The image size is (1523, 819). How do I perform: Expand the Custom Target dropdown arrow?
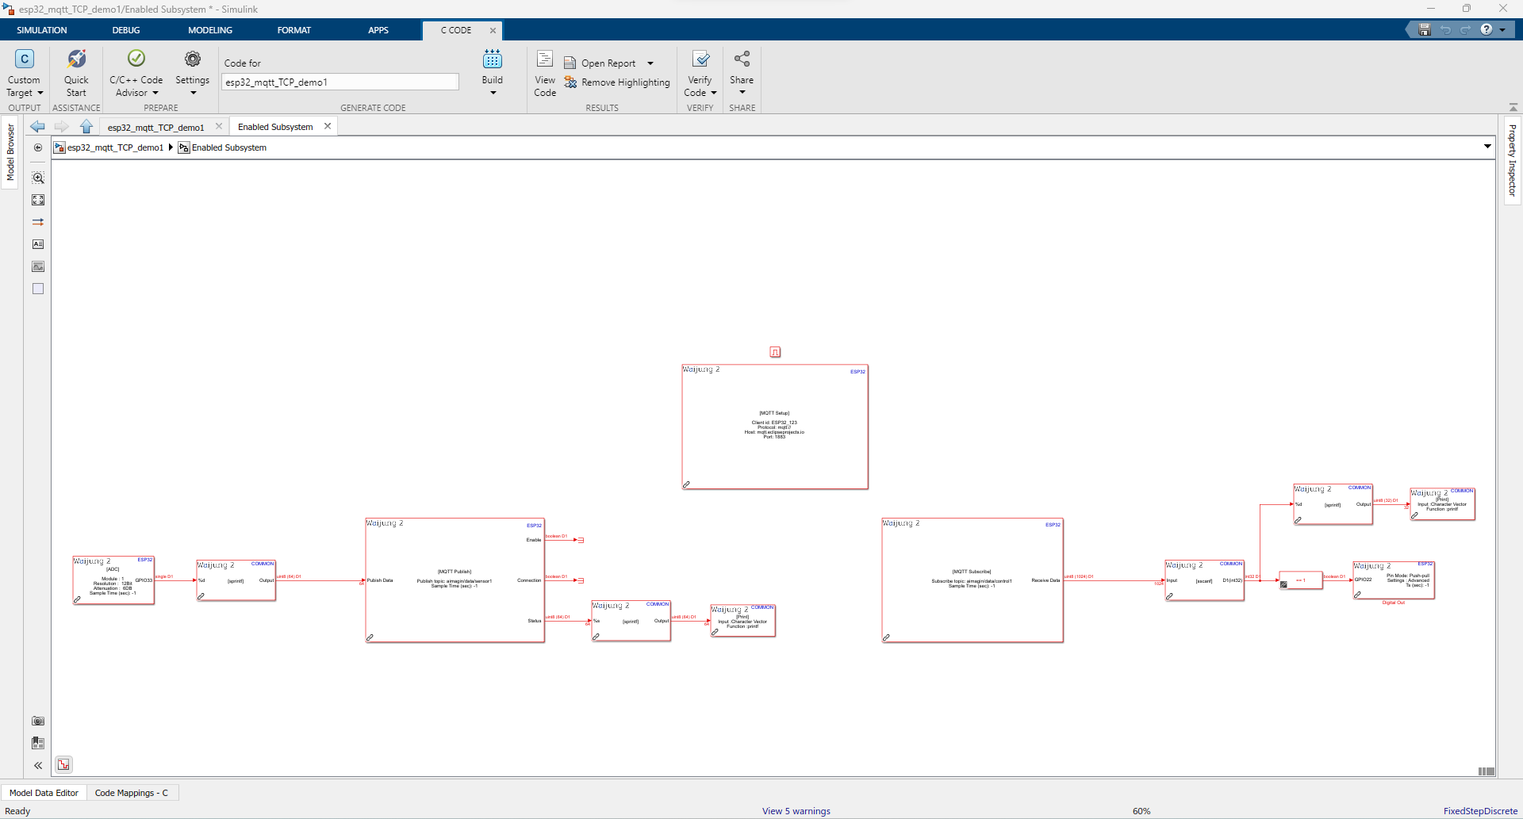(x=40, y=93)
